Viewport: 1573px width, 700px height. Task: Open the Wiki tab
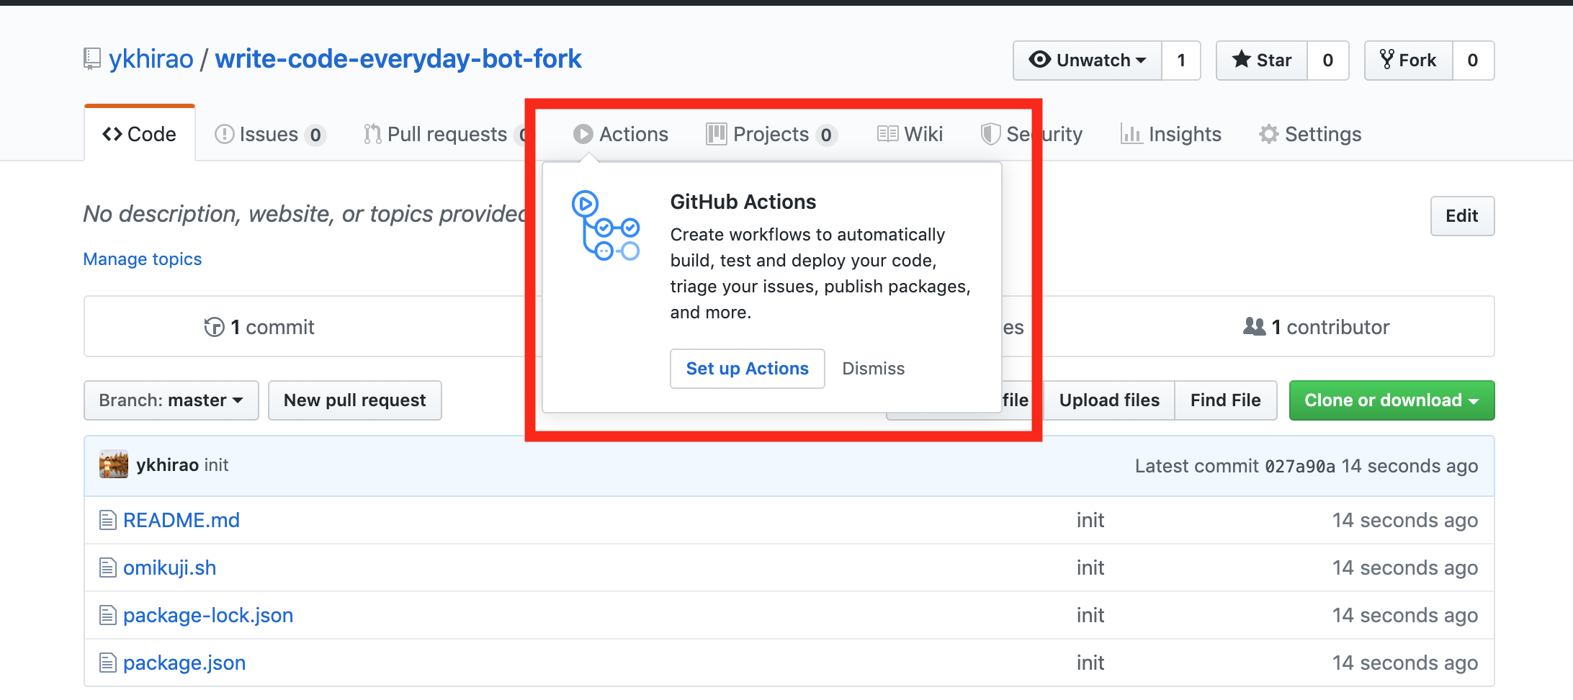click(x=910, y=134)
